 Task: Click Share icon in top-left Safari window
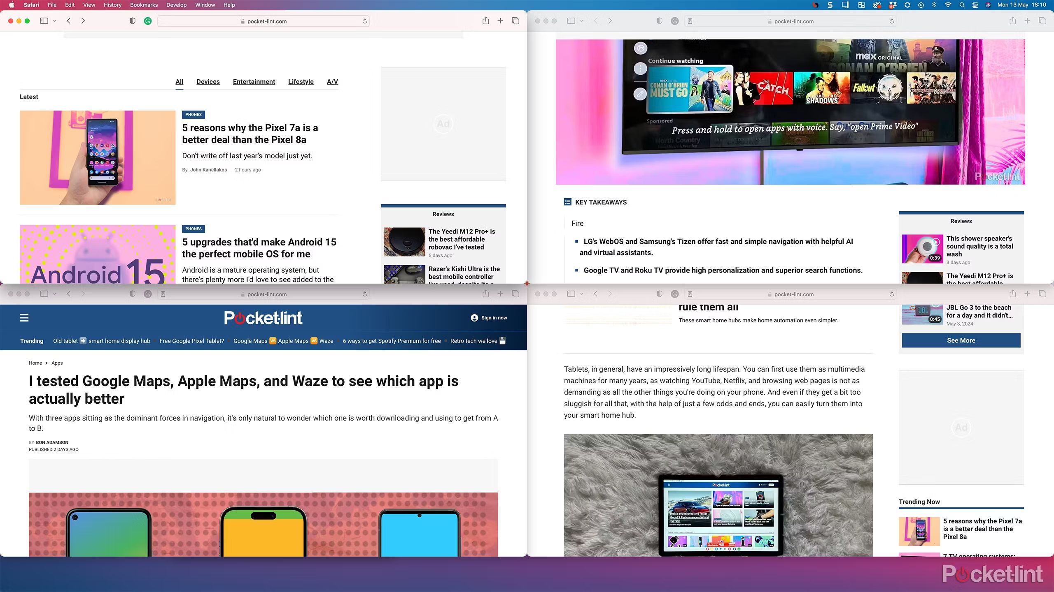(486, 21)
